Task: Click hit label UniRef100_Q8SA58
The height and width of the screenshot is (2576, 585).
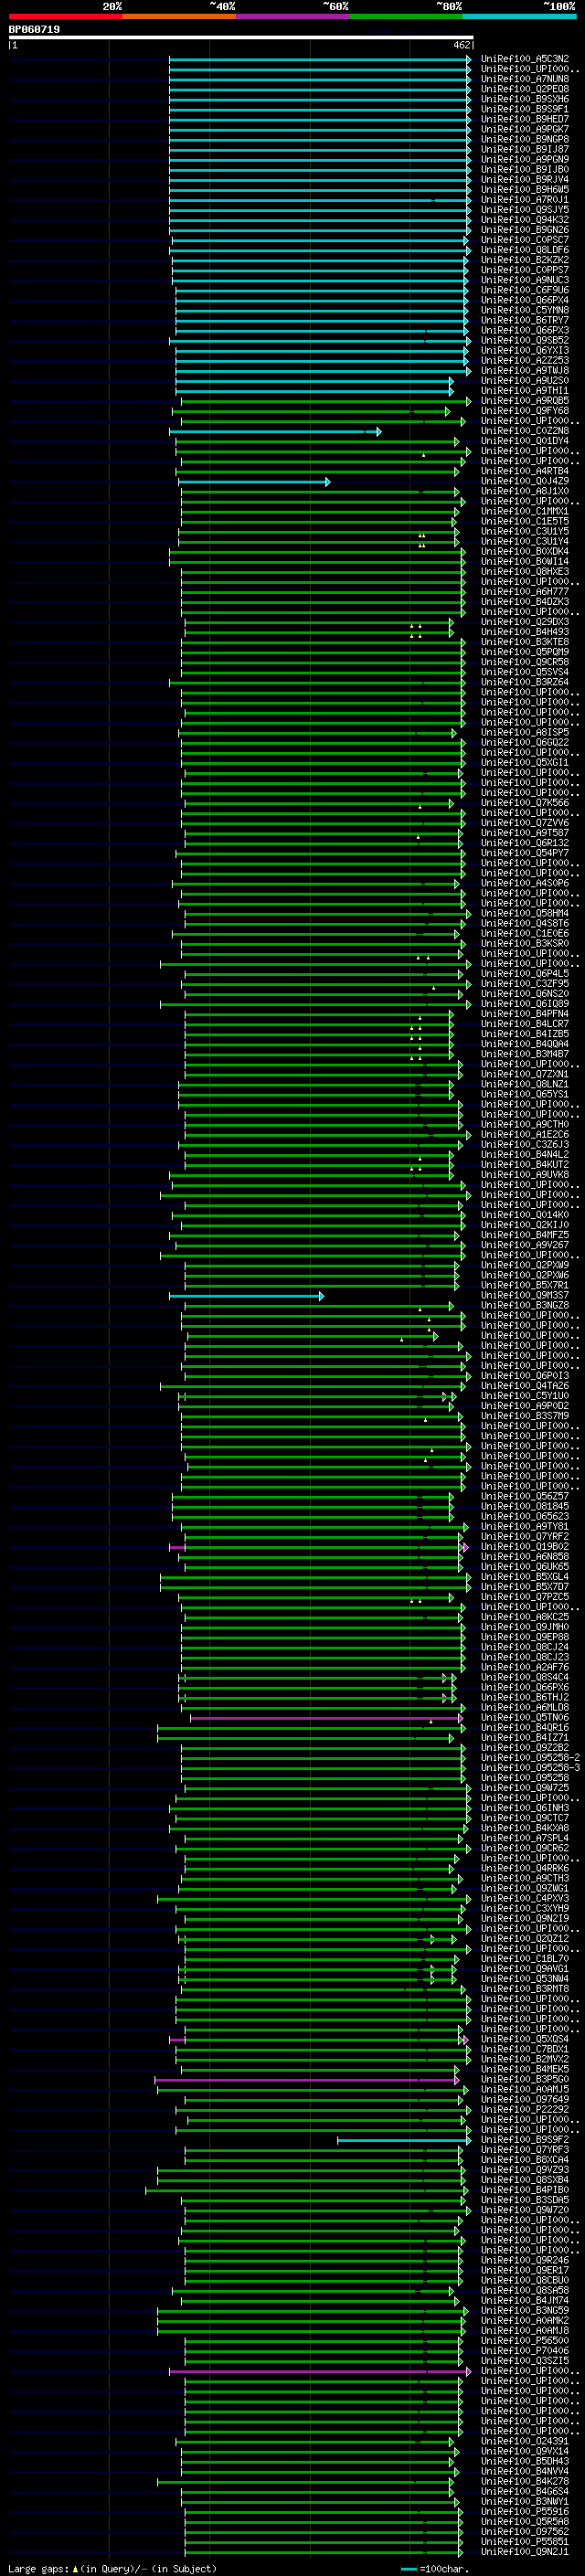Action: coord(525,2290)
